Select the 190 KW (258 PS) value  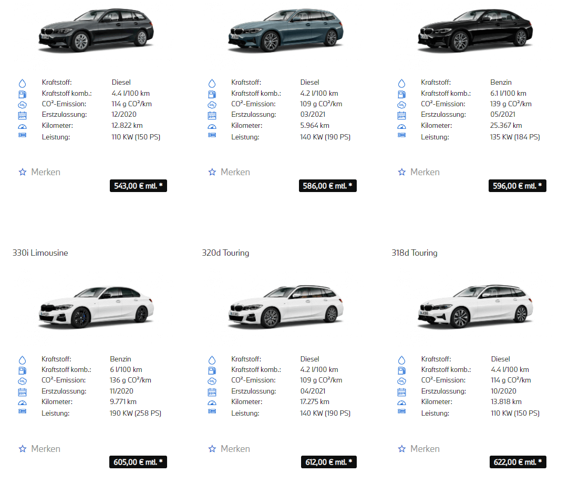click(x=136, y=413)
